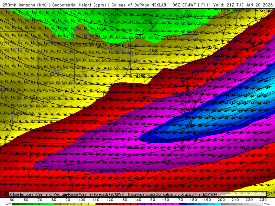Image resolution: width=275 pixels, height=206 pixels.
Task: Click the 180 knot colorbar label
Action: pyautogui.click(x=193, y=200)
